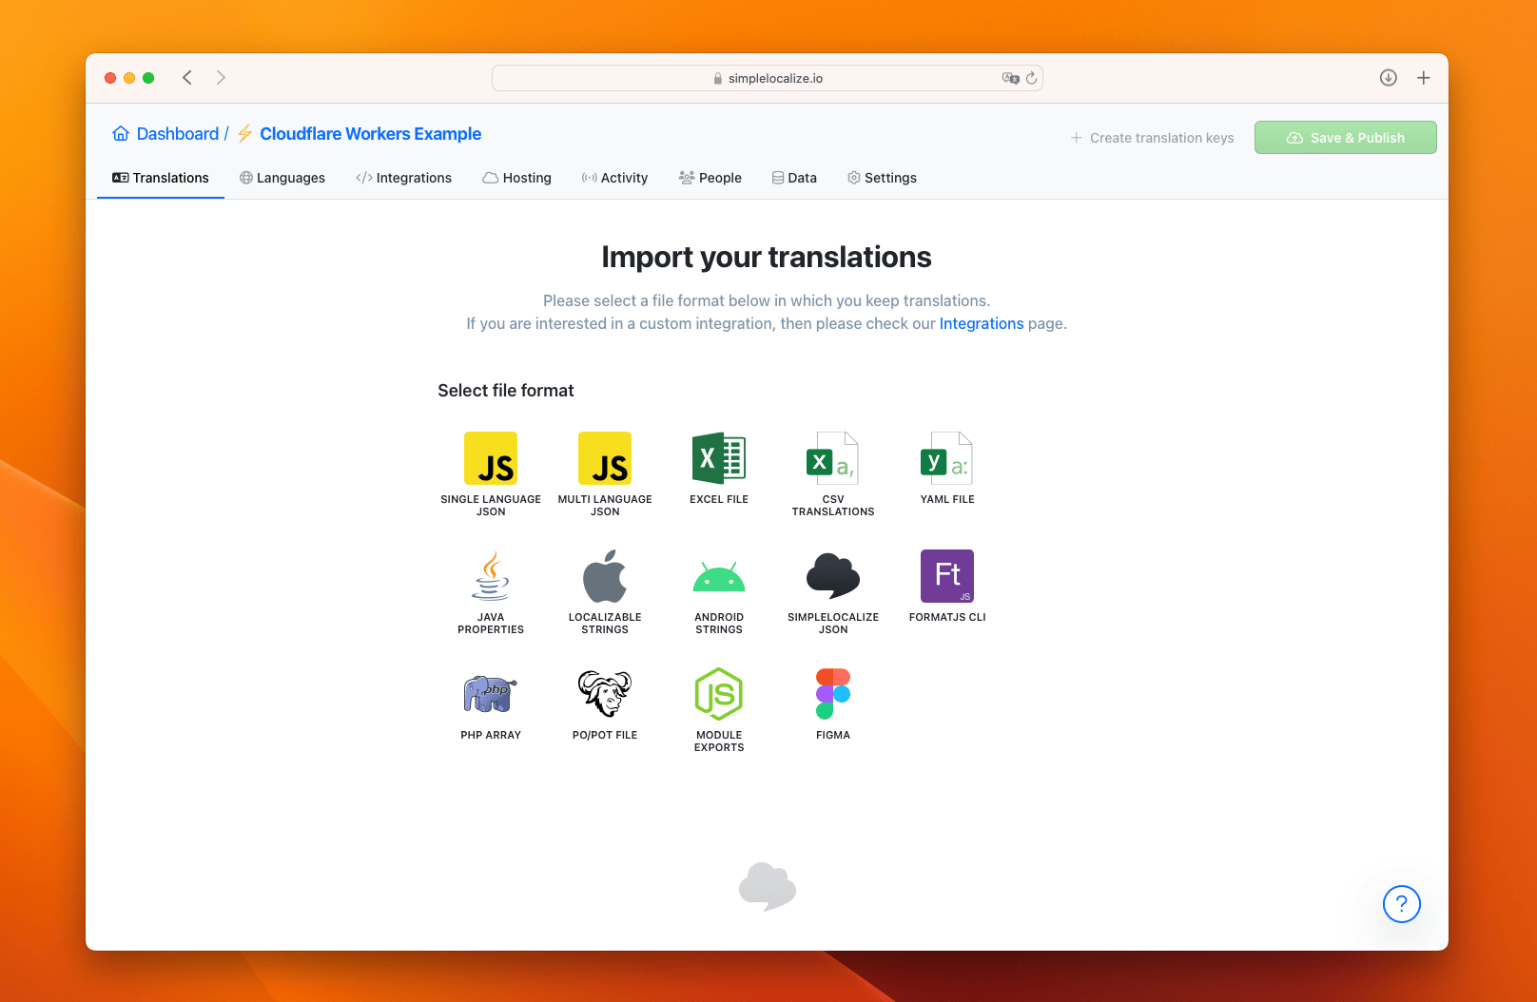Click the MULTI LANGUAGE JSON label
This screenshot has width=1537, height=1002.
coord(605,506)
